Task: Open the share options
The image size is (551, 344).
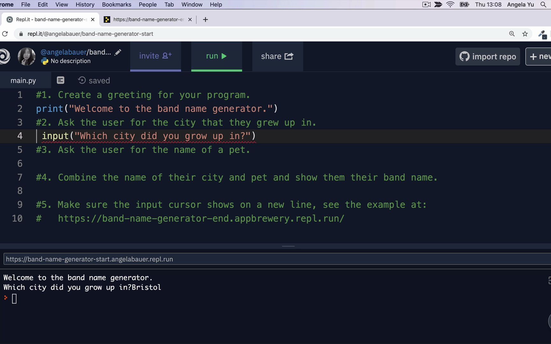Action: click(277, 56)
